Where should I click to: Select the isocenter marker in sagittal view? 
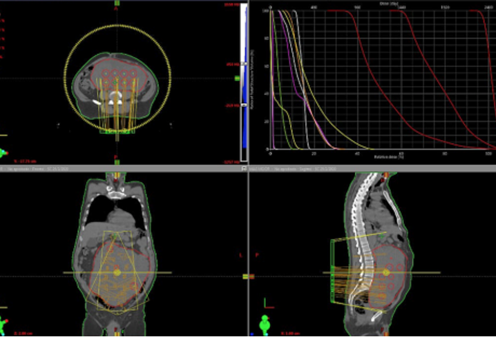tap(386, 272)
